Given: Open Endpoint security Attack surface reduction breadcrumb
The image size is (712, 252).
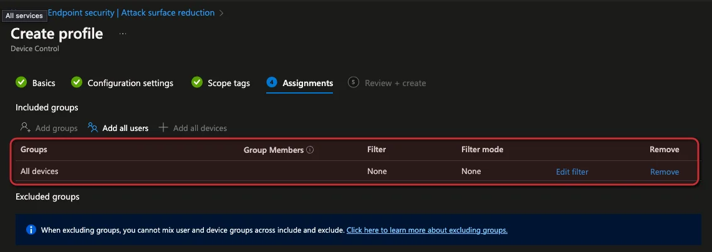Looking at the screenshot, I should coord(131,12).
